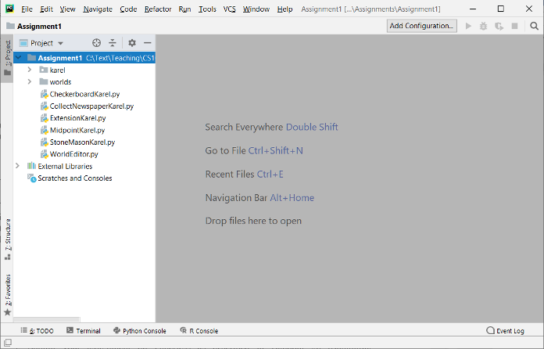This screenshot has width=544, height=349.
Task: Expand the karel folder
Action: tap(30, 70)
